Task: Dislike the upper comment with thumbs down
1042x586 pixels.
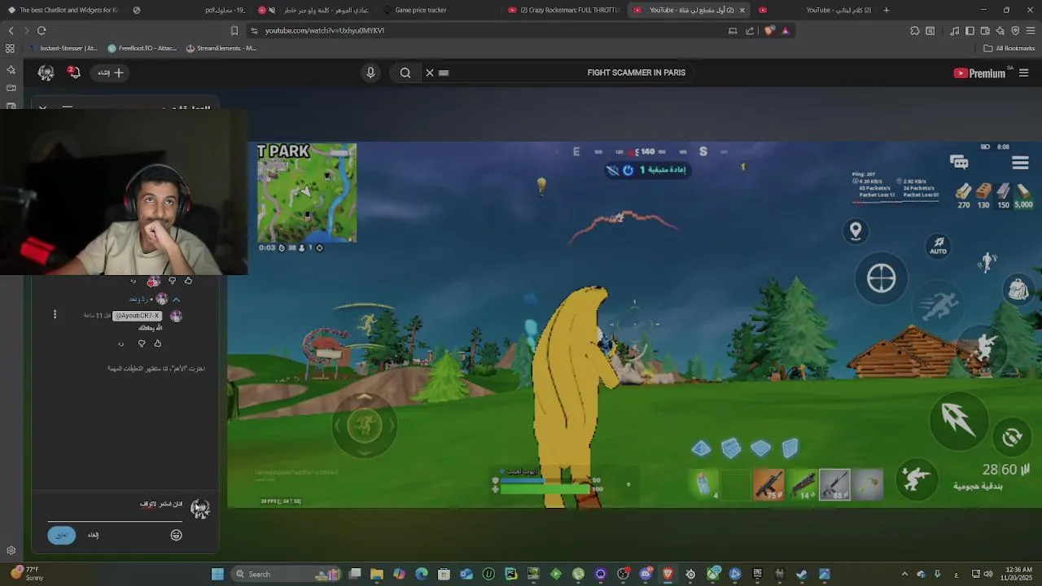Action: (x=172, y=281)
